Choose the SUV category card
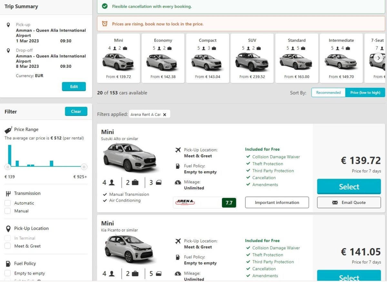 coord(252,58)
